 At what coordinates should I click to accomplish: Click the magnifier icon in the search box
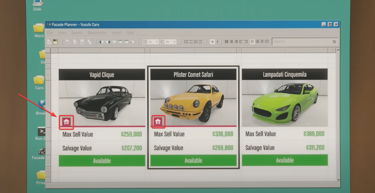pyautogui.click(x=334, y=41)
